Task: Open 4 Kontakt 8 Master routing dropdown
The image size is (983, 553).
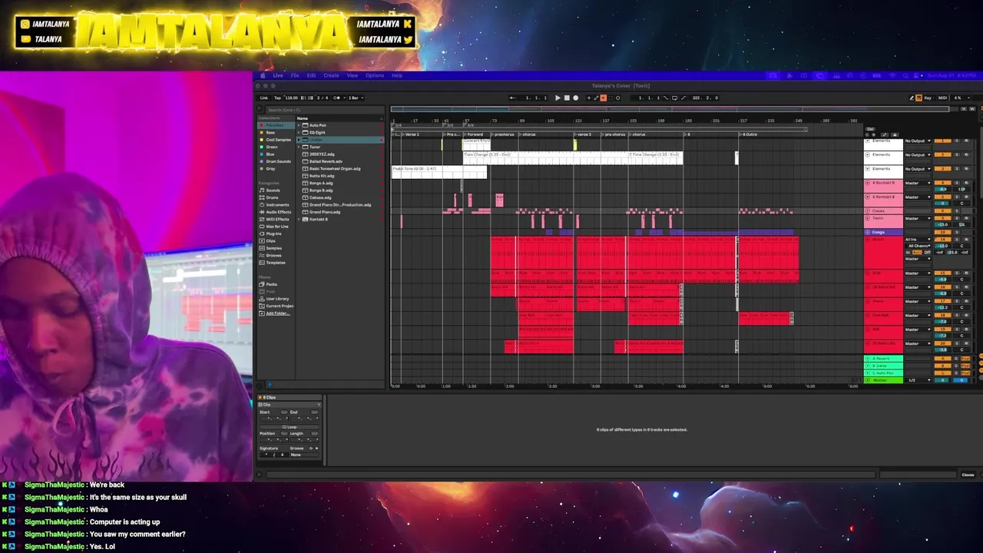Action: point(917,183)
